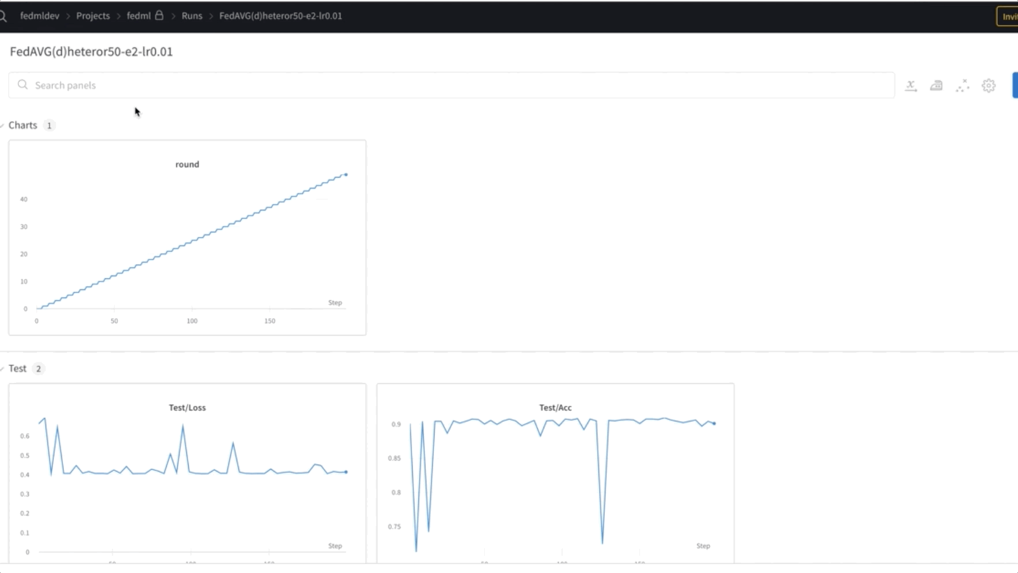
Task: Click the Charts panel count badge 1
Action: click(x=49, y=126)
